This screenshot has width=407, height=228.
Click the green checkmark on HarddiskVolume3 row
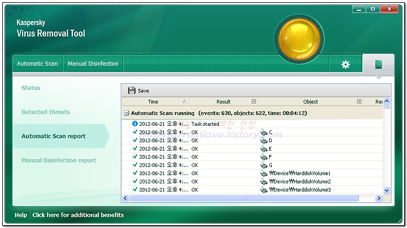[135, 190]
